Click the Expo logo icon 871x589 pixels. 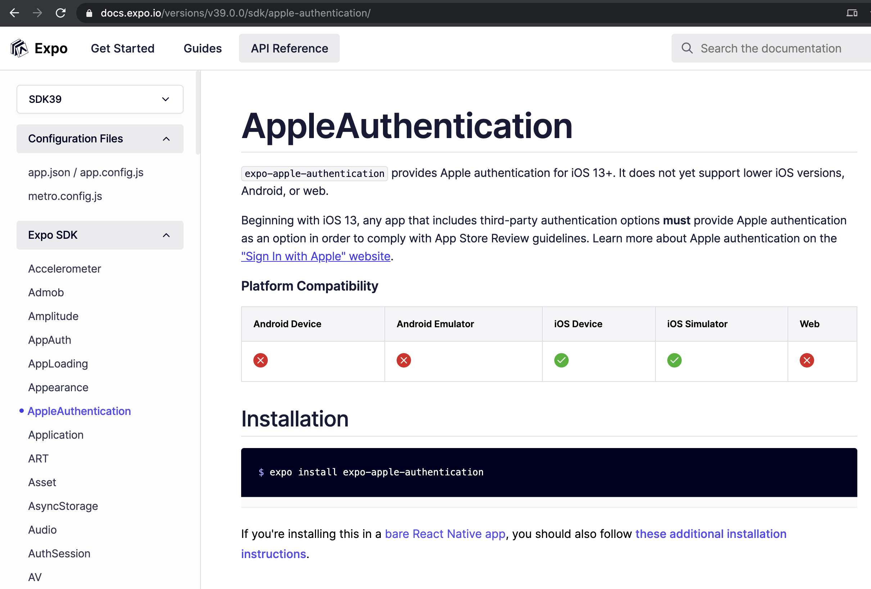click(19, 48)
